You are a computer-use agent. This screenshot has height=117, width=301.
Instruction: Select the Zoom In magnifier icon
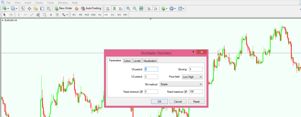(x=128, y=9)
